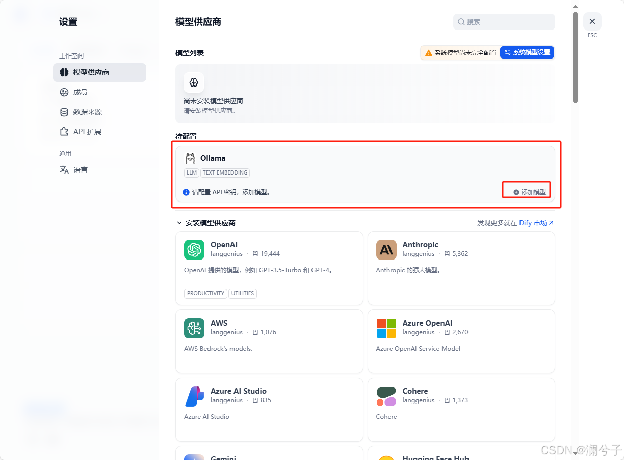Open the AWS provider card title
Image resolution: width=624 pixels, height=460 pixels.
point(219,323)
